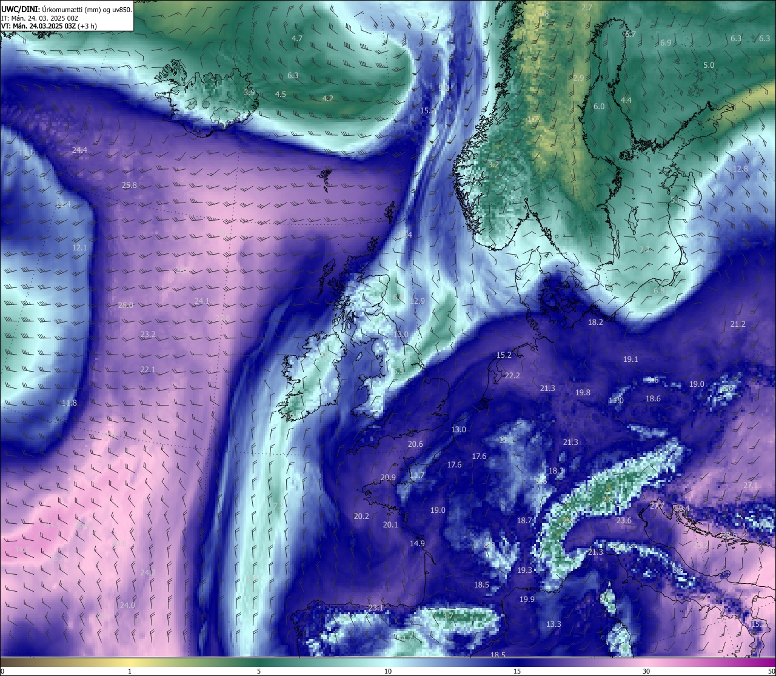Click the 3.2 label over Norway
The width and height of the screenshot is (776, 676).
[x=493, y=164]
